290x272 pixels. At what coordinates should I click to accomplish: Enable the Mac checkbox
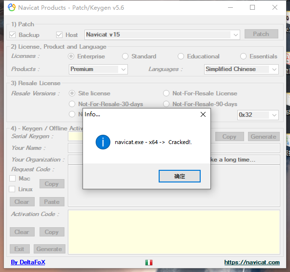(12, 179)
